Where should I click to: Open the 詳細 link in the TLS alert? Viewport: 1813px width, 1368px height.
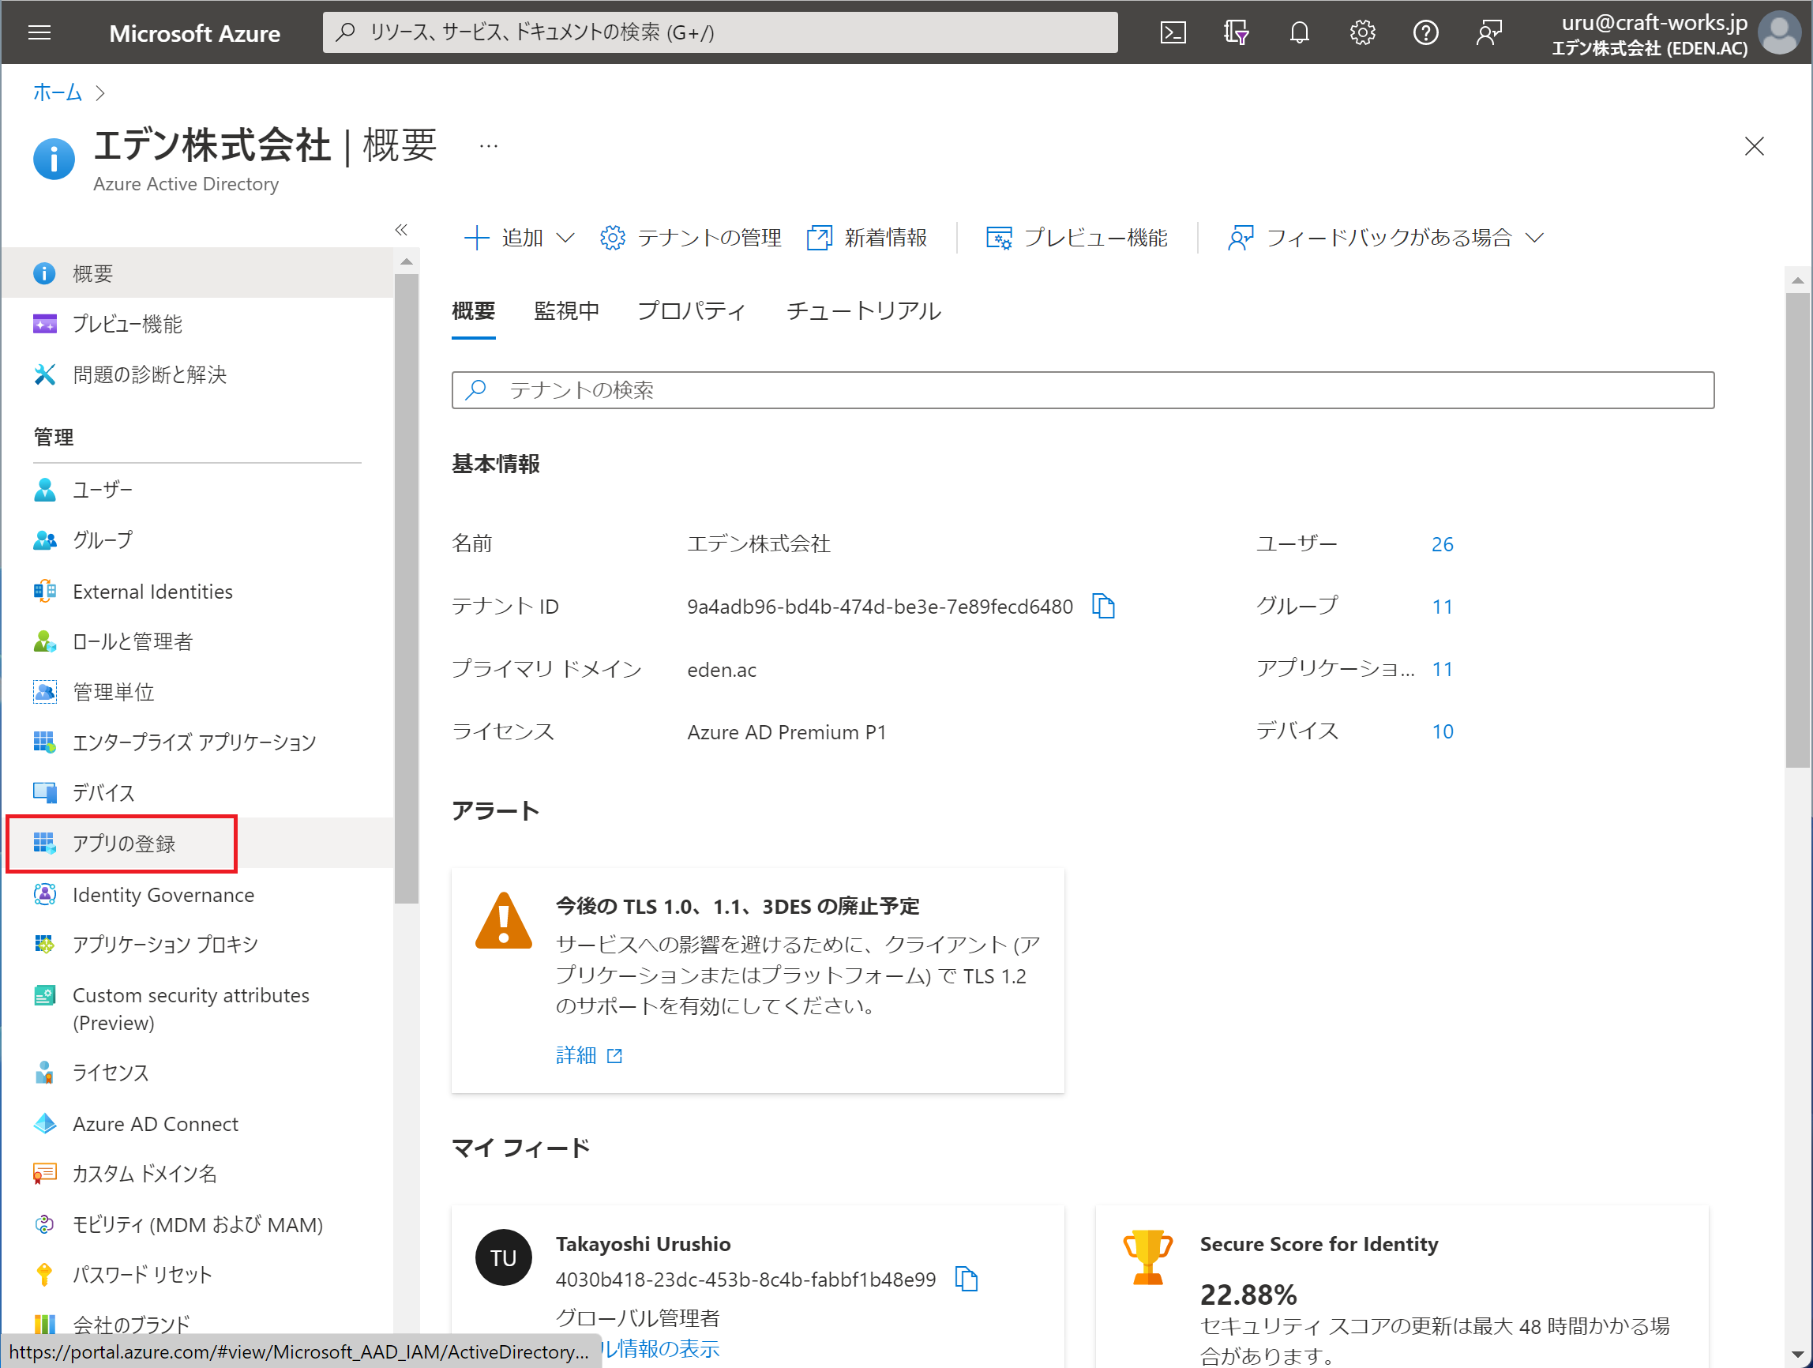[x=588, y=1055]
